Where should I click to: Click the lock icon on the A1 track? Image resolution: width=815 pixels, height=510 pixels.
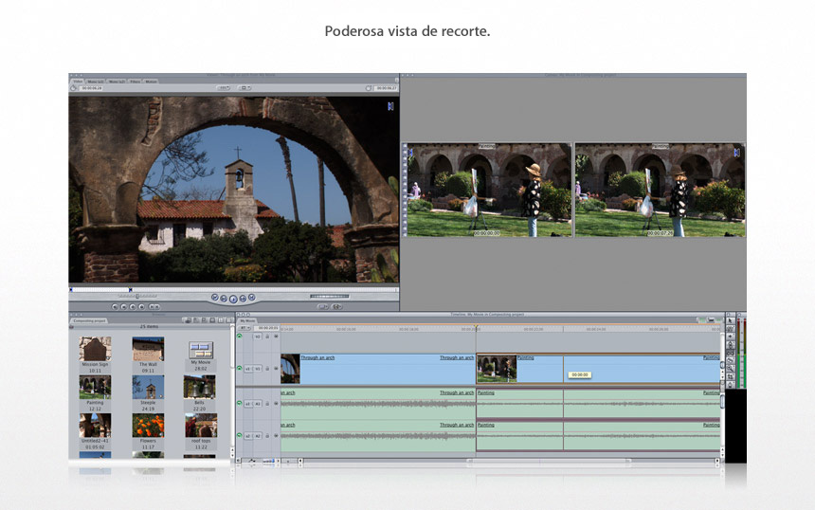(266, 403)
